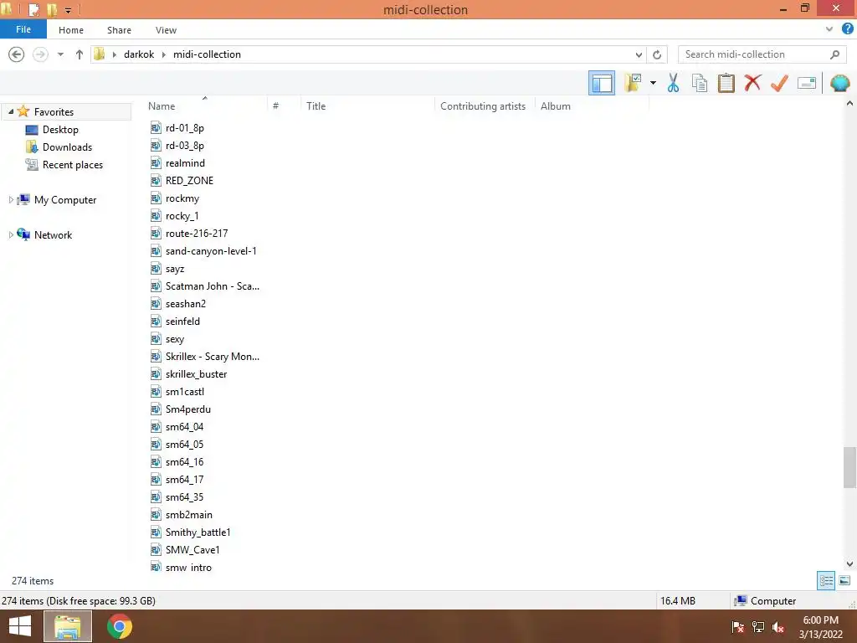
Task: Click the search magnifier icon
Action: click(x=834, y=54)
